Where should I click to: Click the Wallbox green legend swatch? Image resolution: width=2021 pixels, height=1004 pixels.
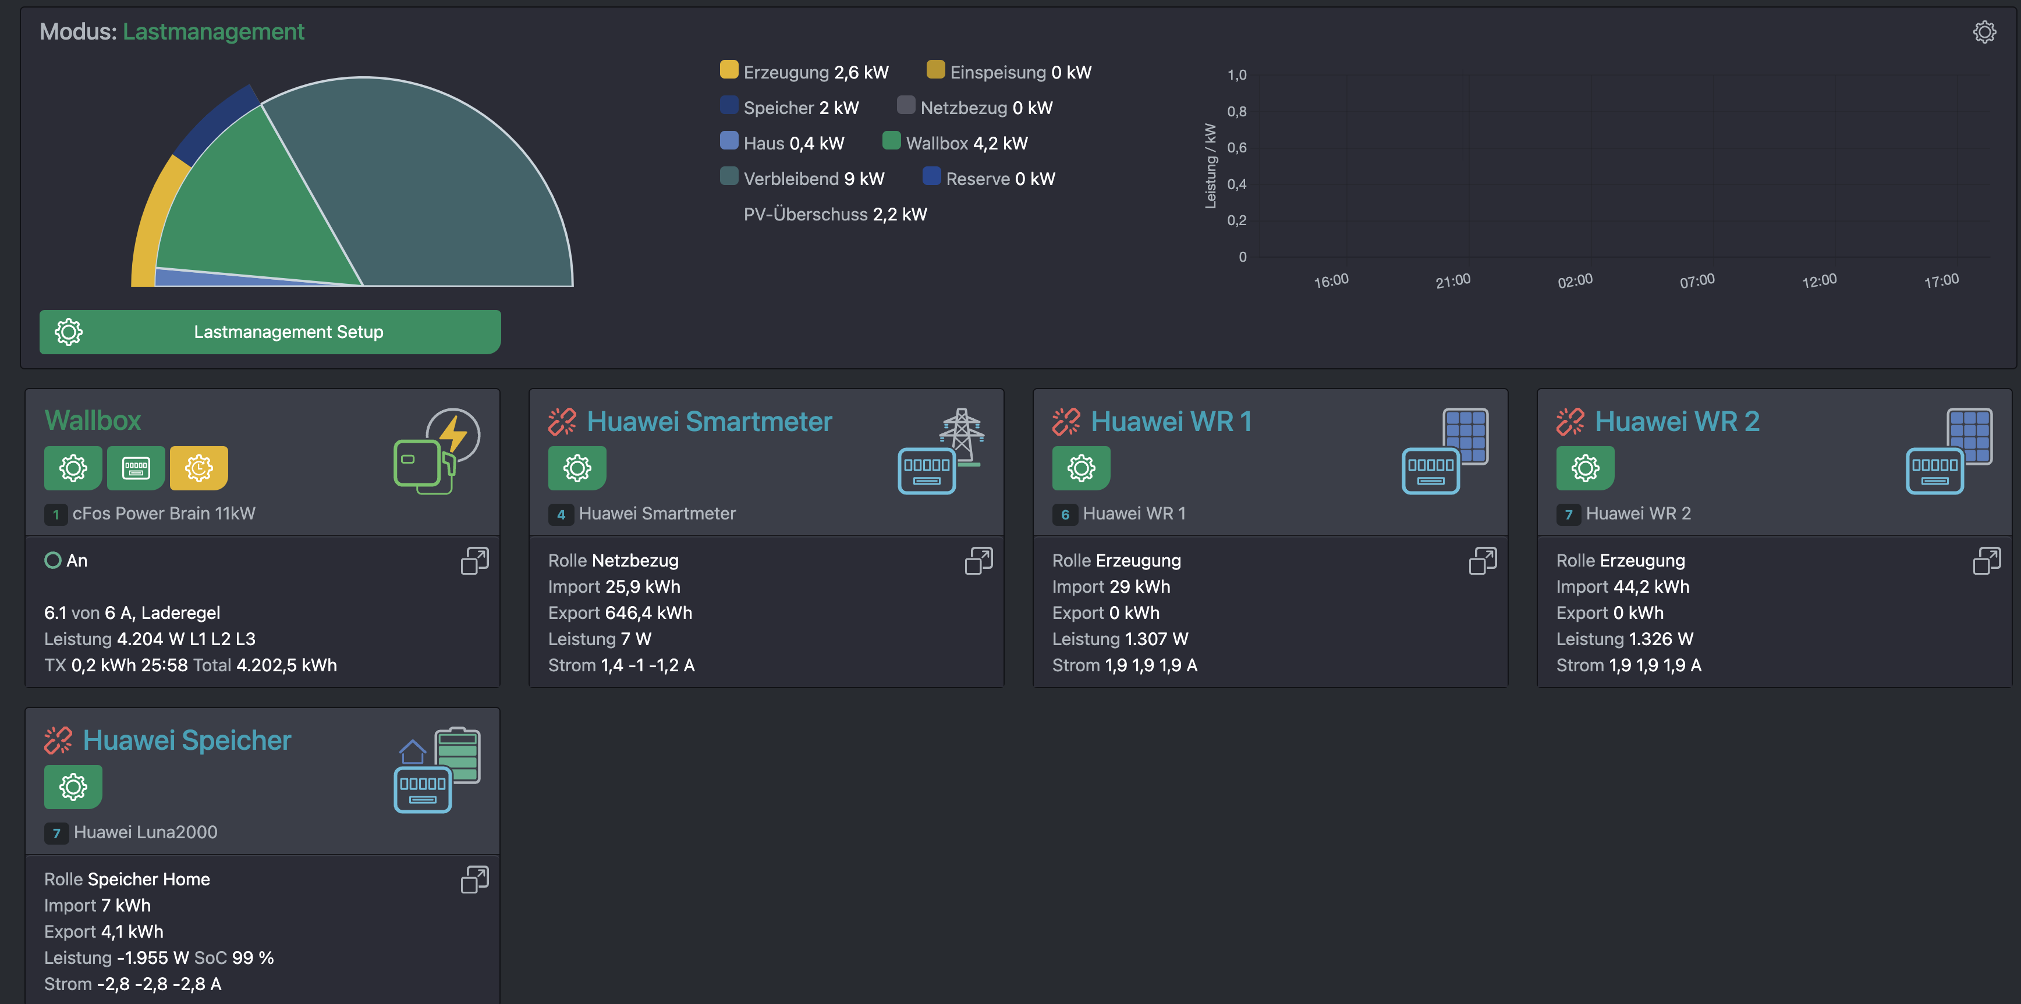[x=891, y=140]
